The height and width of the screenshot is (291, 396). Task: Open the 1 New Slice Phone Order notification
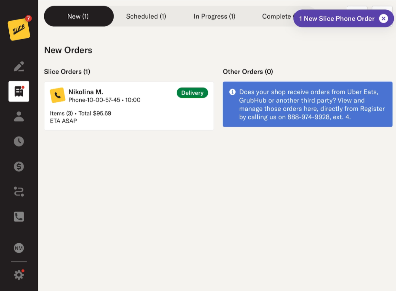click(337, 19)
